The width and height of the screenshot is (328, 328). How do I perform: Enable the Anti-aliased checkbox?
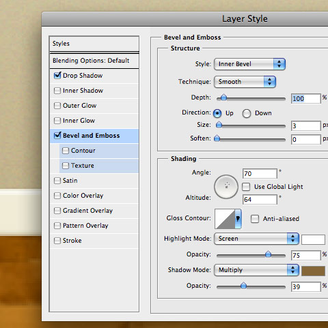pyautogui.click(x=255, y=219)
